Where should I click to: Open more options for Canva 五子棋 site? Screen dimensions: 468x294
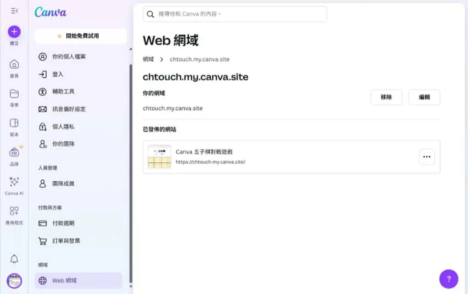pyautogui.click(x=427, y=157)
